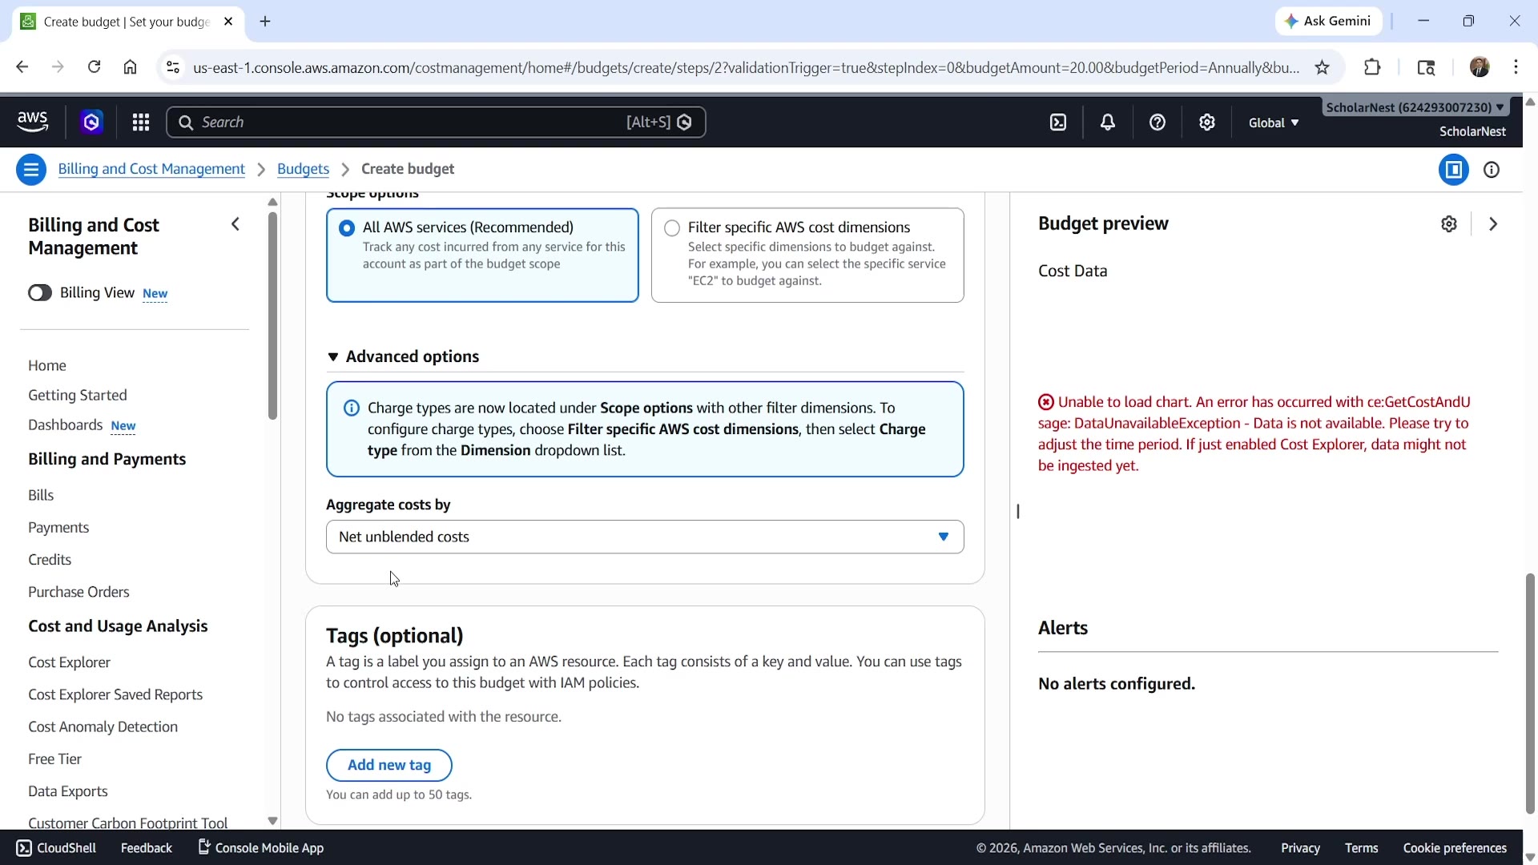Open Payments in sidebar
1538x865 pixels.
click(58, 527)
